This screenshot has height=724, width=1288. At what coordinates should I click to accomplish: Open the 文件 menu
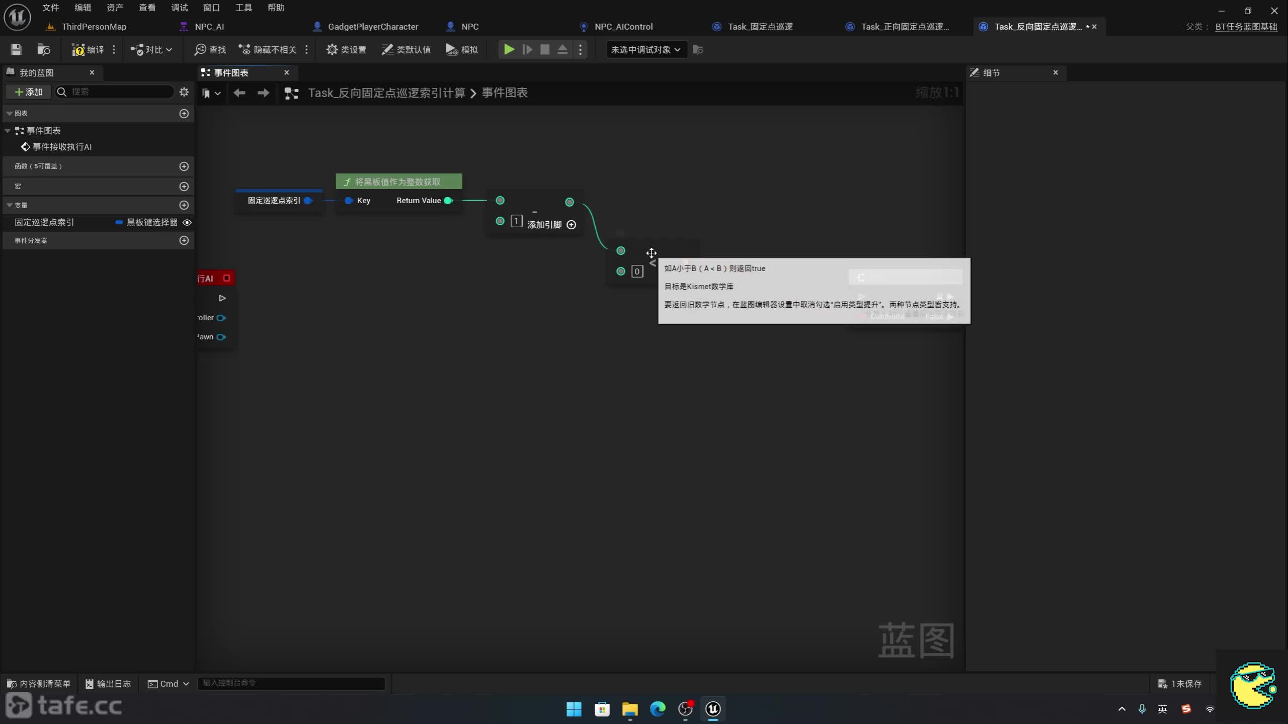pos(50,8)
